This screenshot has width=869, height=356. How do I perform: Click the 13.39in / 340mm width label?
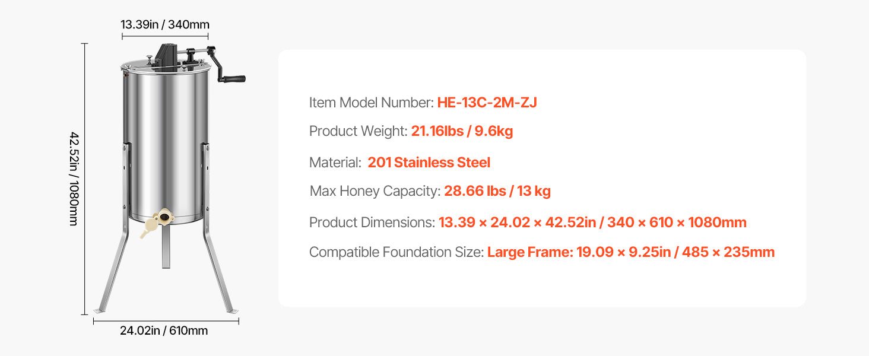pos(165,24)
